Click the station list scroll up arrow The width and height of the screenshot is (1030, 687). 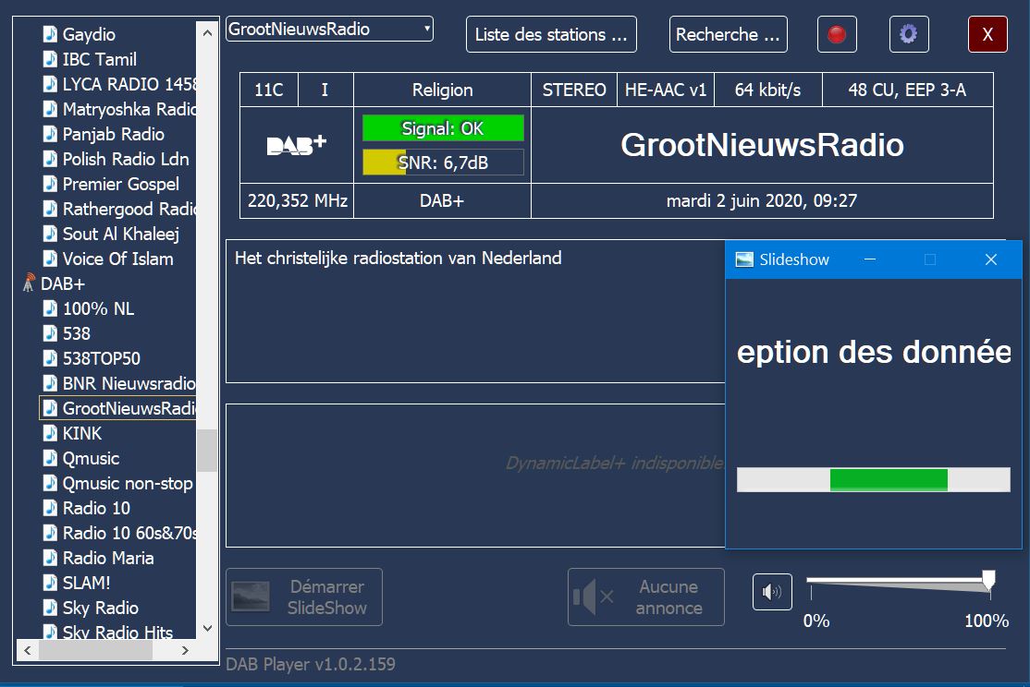pos(207,33)
